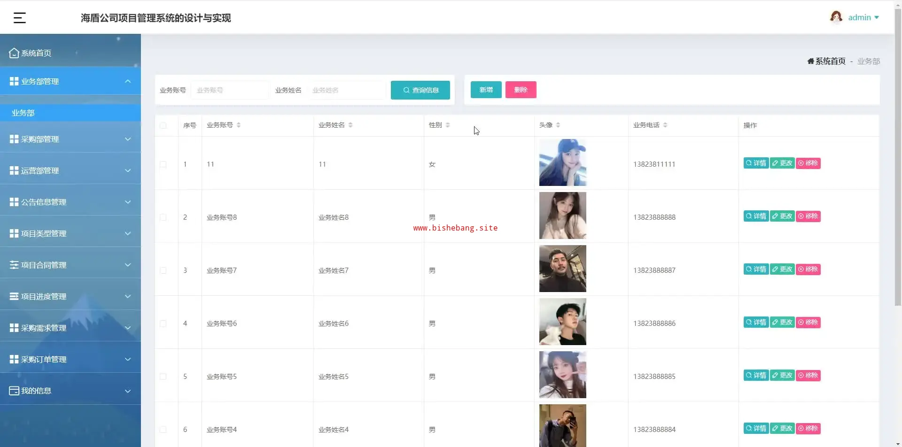902x447 pixels.
Task: View 详情 for 业务账号6 row
Action: pyautogui.click(x=756, y=323)
